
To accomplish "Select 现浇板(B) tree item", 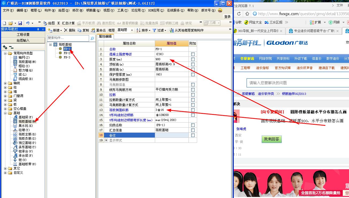I will (x=26, y=79).
